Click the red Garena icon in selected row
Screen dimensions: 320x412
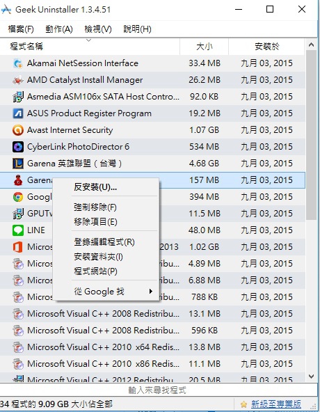tap(18, 180)
